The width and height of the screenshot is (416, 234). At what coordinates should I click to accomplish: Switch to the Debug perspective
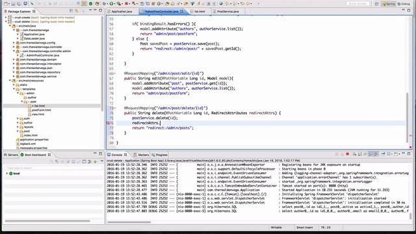click(404, 4)
